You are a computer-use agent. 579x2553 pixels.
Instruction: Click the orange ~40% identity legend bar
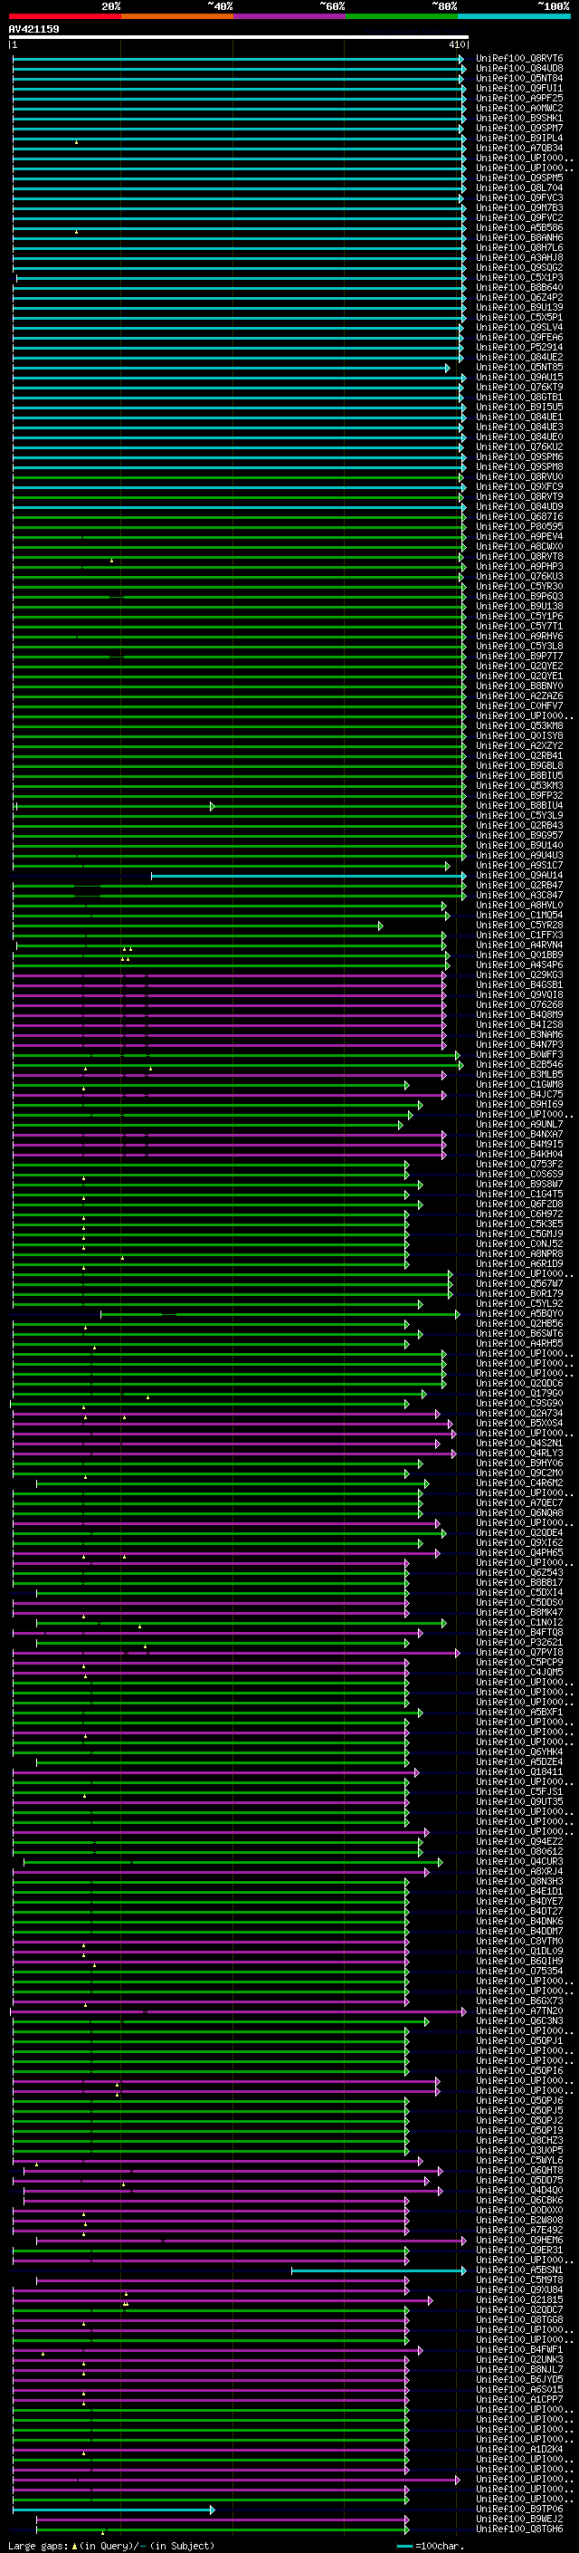pyautogui.click(x=177, y=16)
